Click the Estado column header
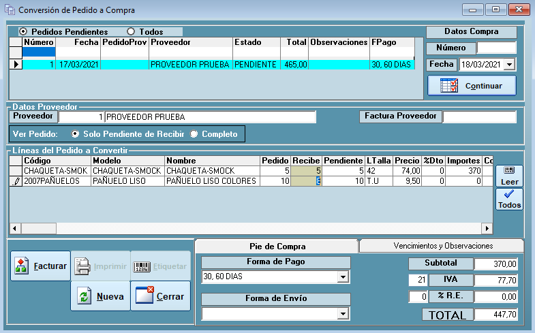Screen dimensions: 535x333 pyautogui.click(x=256, y=42)
